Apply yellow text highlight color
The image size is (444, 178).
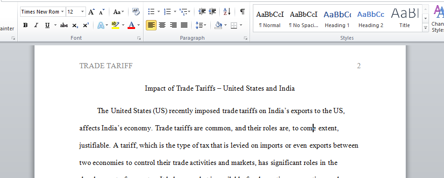point(115,25)
